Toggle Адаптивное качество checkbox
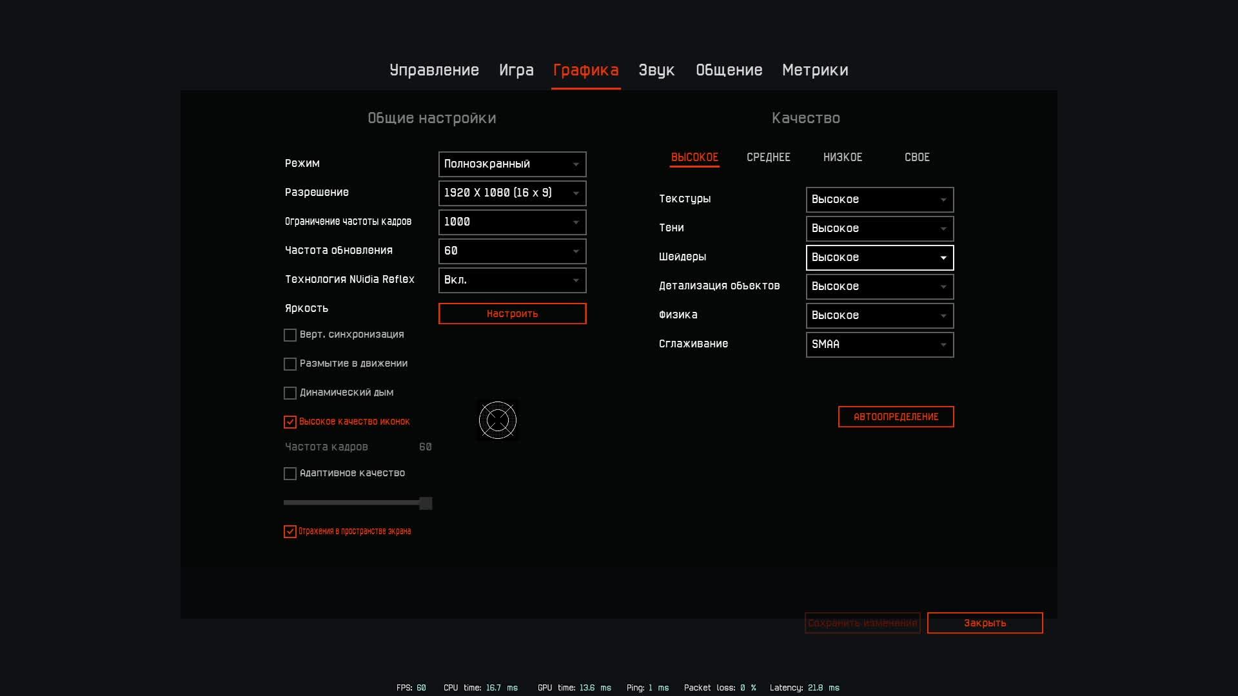 [290, 474]
